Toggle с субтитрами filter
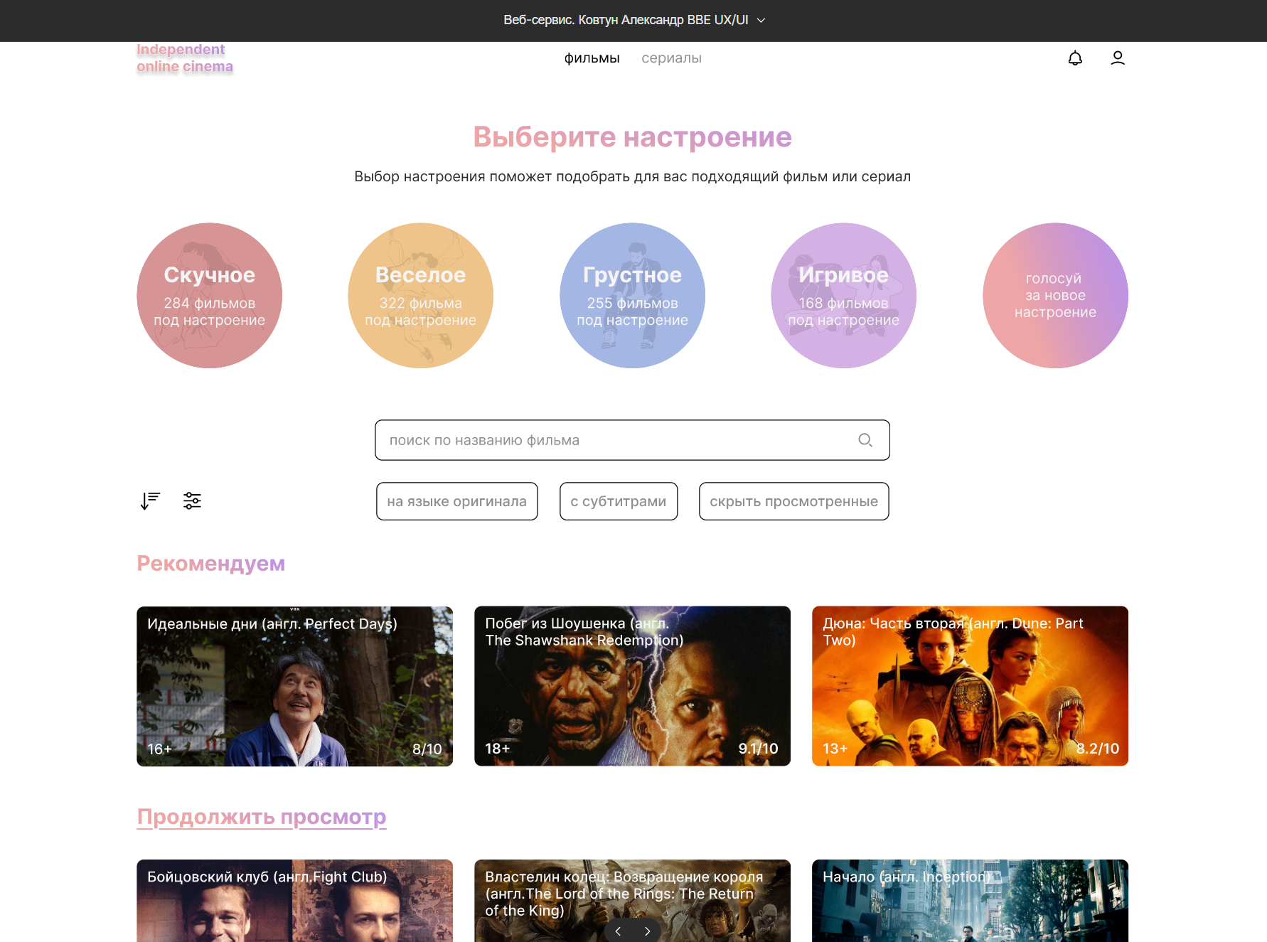The height and width of the screenshot is (942, 1267). [619, 501]
